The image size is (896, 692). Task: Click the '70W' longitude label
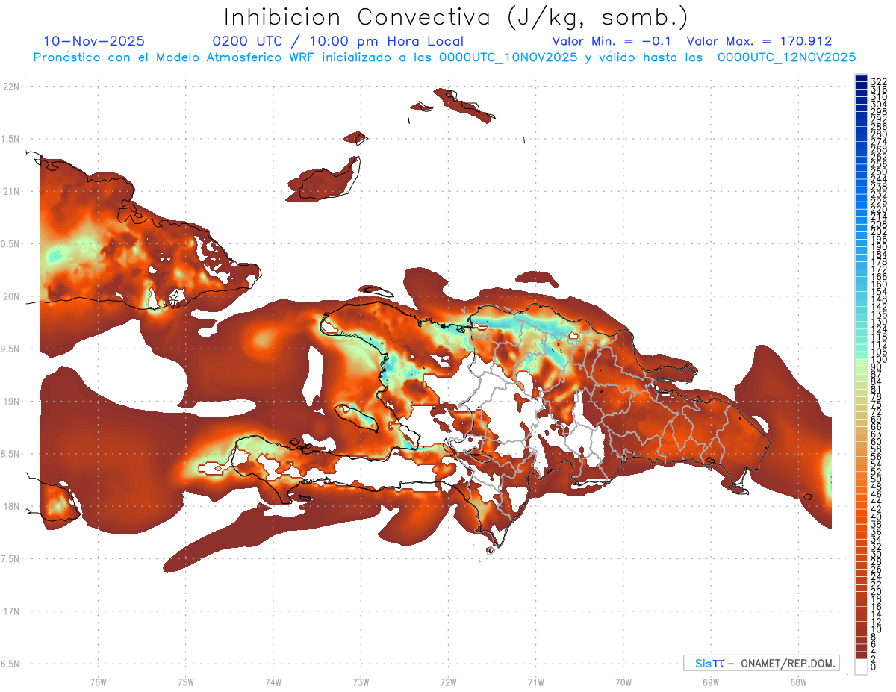tap(623, 682)
